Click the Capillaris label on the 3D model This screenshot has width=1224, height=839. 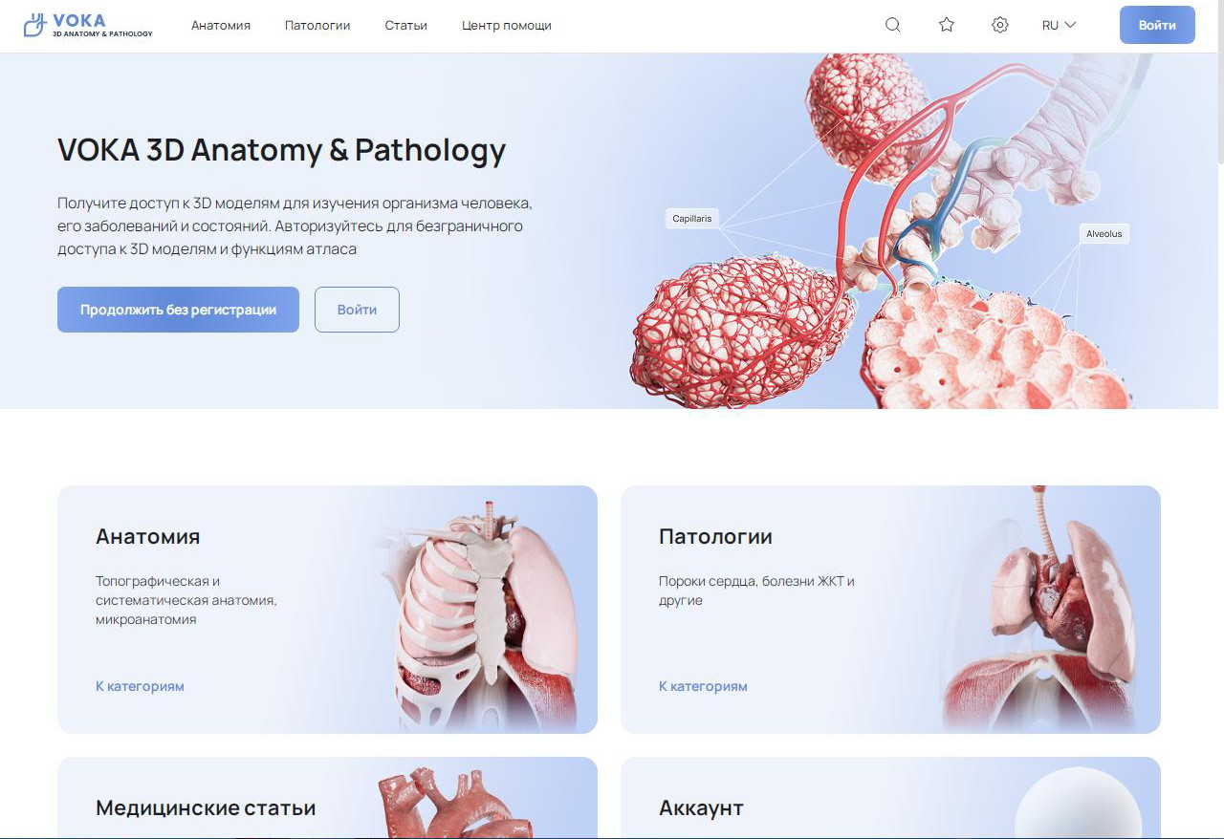pos(692,219)
